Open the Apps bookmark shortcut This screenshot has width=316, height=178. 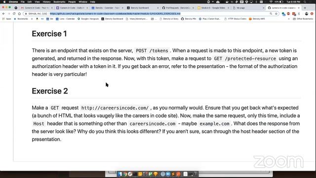6,19
